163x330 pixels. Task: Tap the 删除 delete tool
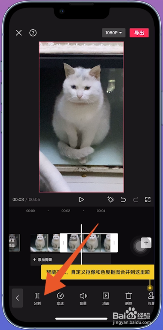[129, 298]
